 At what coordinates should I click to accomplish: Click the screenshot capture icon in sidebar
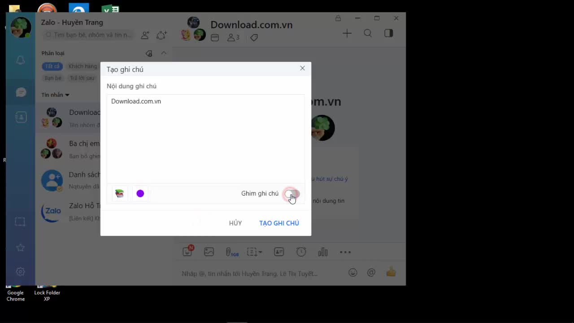pos(20,222)
